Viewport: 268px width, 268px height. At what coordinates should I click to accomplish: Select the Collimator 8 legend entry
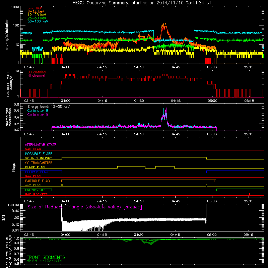tap(38, 111)
